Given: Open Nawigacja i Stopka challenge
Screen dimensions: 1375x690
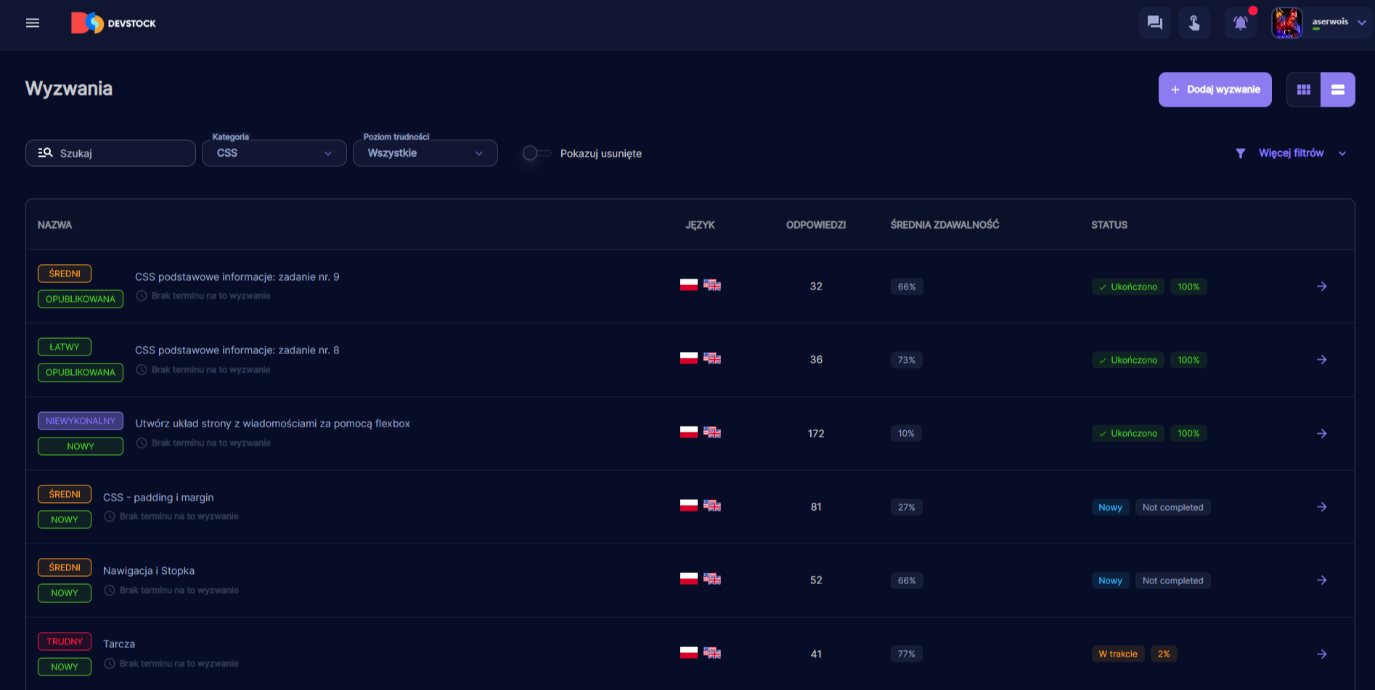Looking at the screenshot, I should click(x=149, y=571).
